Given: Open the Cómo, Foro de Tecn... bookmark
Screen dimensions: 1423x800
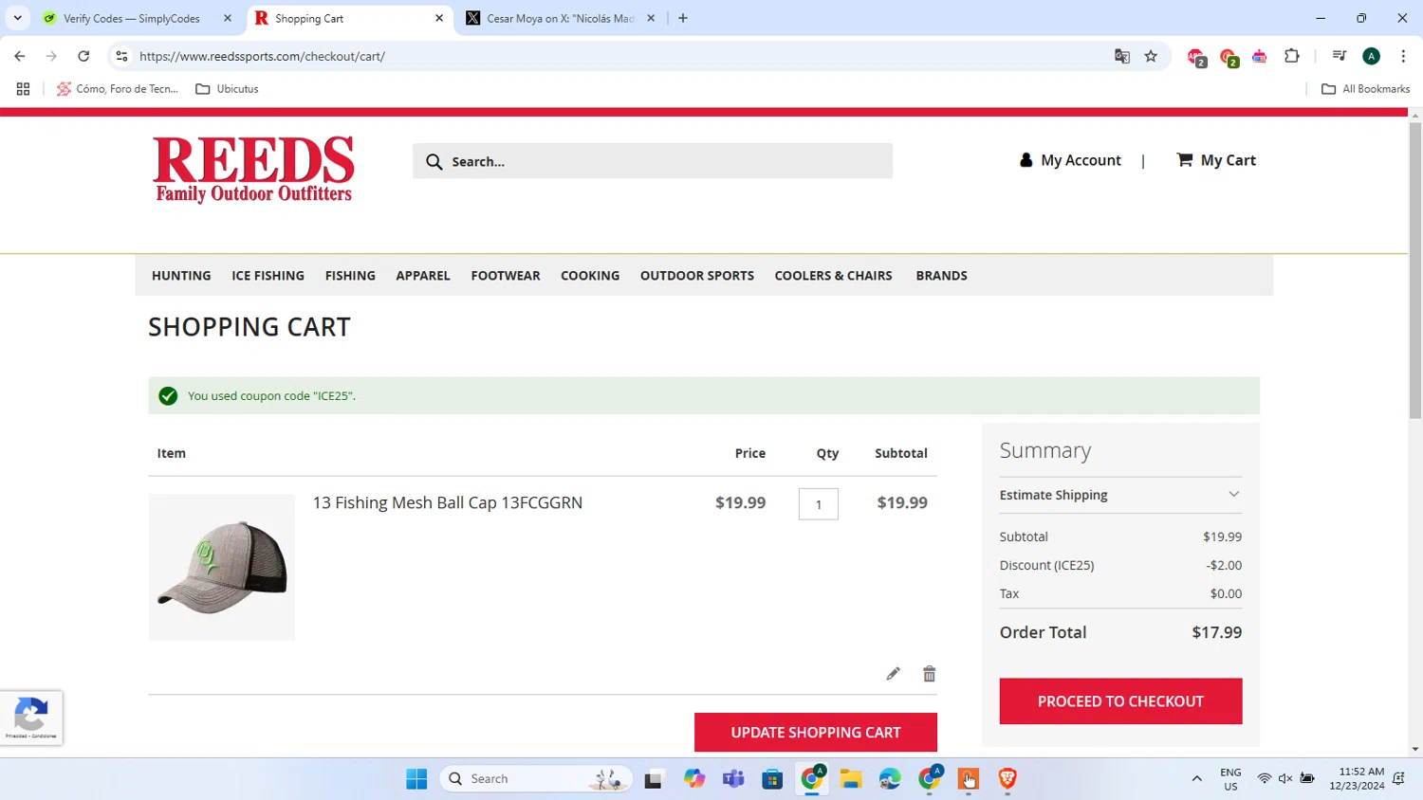Looking at the screenshot, I should coord(118,89).
